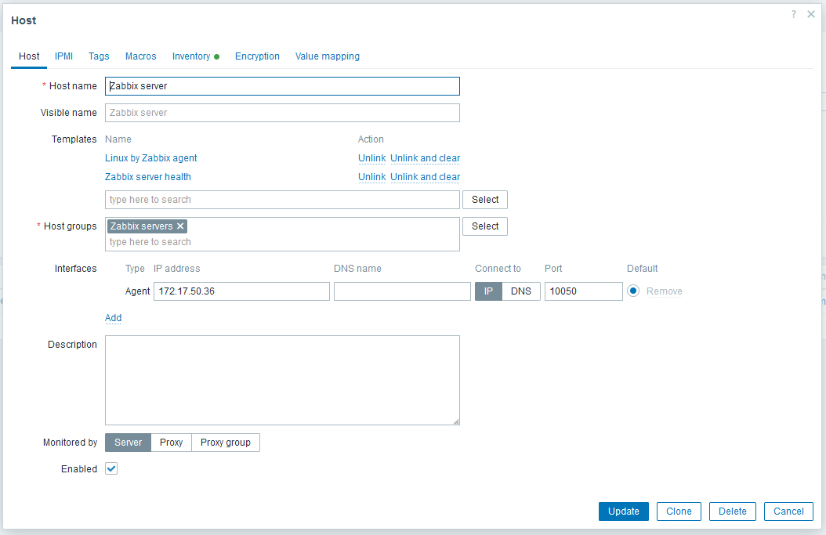The height and width of the screenshot is (535, 826).
Task: Click Add interface link
Action: pyautogui.click(x=114, y=318)
